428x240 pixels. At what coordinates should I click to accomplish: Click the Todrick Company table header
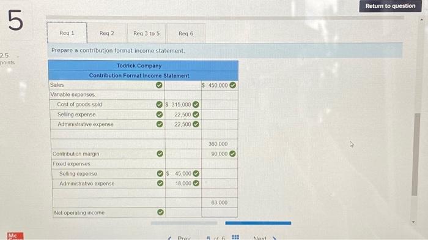139,66
